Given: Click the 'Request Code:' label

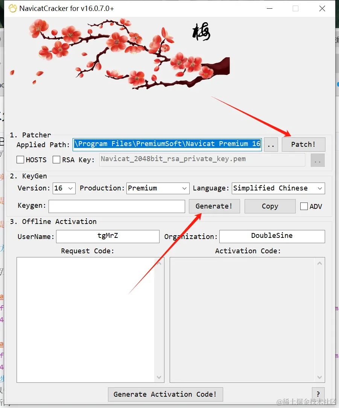Looking at the screenshot, I should coord(87,251).
